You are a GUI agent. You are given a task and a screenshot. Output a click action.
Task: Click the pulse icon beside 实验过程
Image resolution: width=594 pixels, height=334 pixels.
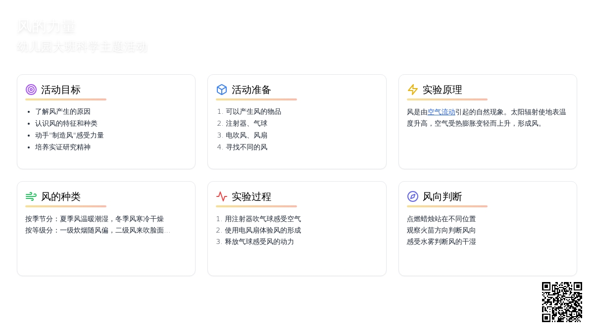tap(222, 196)
